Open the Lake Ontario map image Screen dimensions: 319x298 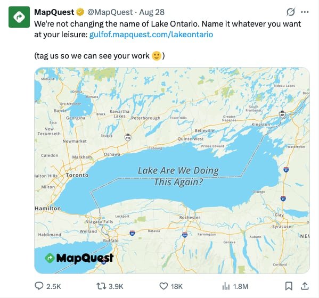click(172, 170)
